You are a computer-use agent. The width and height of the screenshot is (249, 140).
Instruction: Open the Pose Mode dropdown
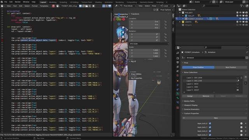(x=129, y=6)
